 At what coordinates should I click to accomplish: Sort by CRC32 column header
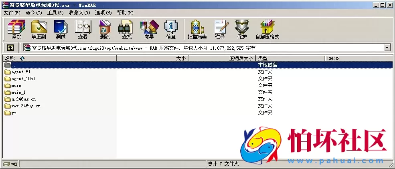[359, 58]
